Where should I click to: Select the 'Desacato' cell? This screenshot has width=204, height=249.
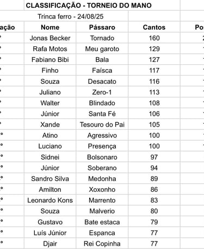click(102, 82)
